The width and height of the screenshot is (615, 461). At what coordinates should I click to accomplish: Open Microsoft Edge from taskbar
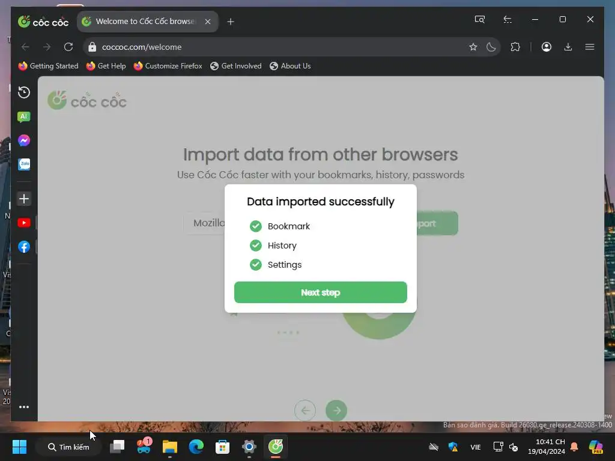point(196,447)
